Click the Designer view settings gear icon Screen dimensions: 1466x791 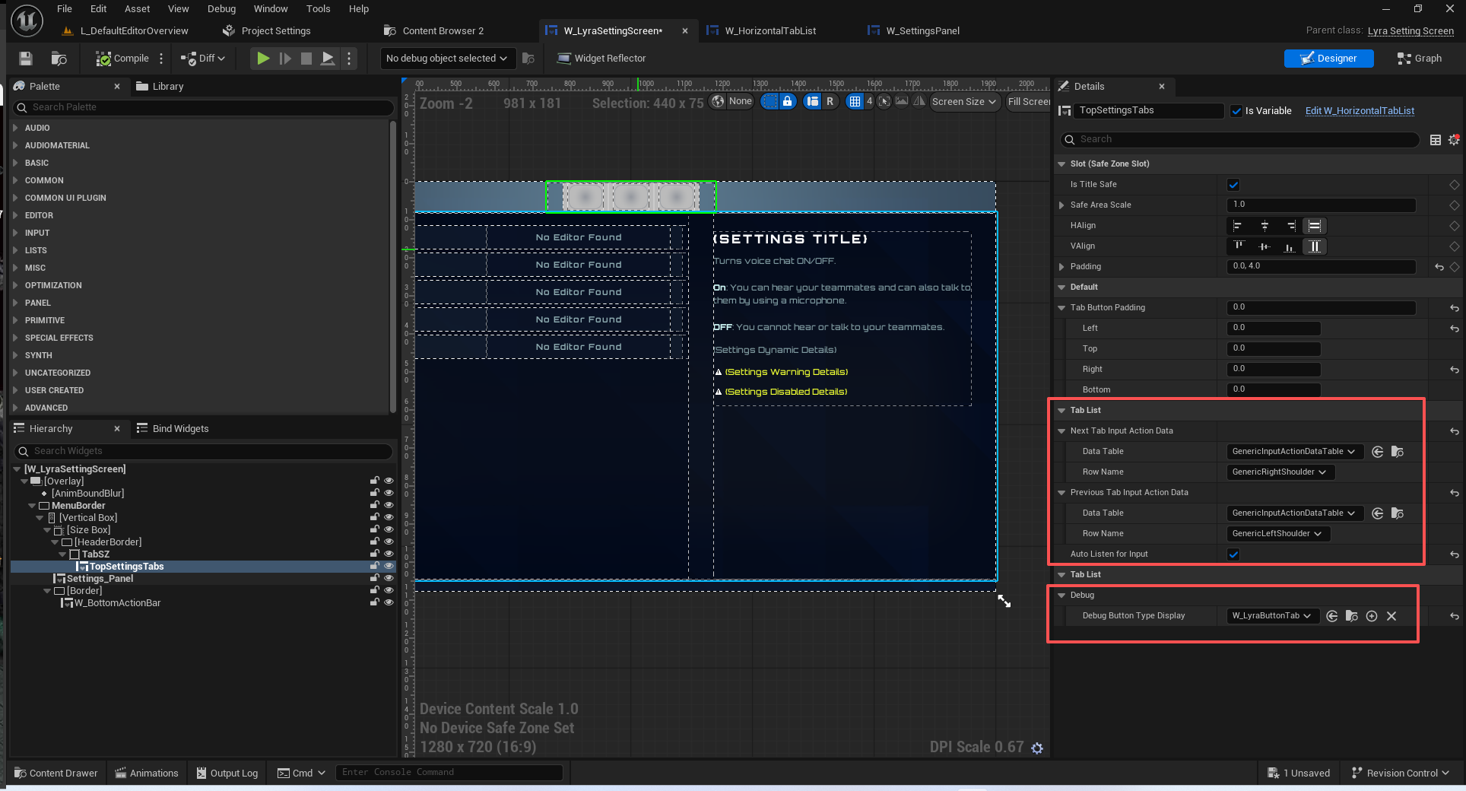(1037, 748)
